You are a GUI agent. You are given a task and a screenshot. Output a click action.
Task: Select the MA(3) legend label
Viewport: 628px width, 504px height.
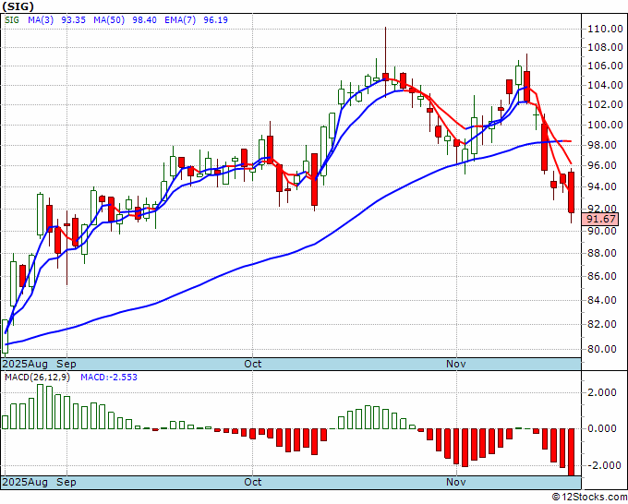[x=41, y=19]
